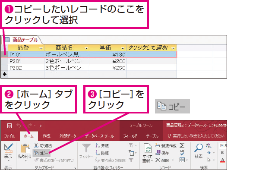The image size is (259, 170).
Task: Switch to the ホーム ribbon tab
Action: [x=29, y=136]
